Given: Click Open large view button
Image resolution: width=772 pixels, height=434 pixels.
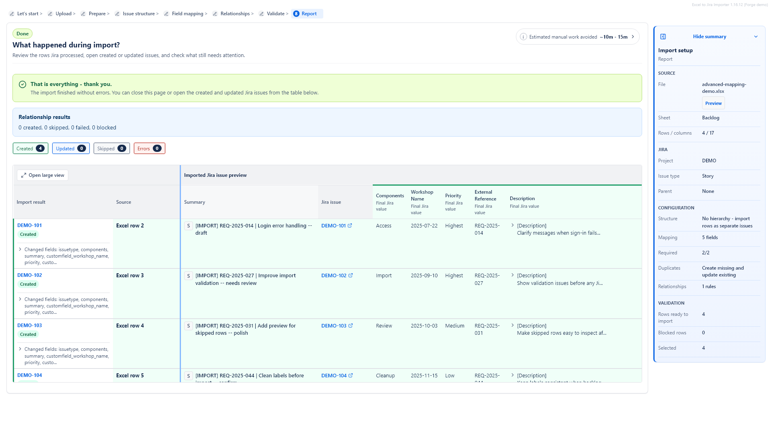Looking at the screenshot, I should [x=43, y=175].
